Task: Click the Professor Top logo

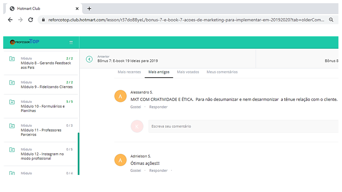Action: (25, 42)
